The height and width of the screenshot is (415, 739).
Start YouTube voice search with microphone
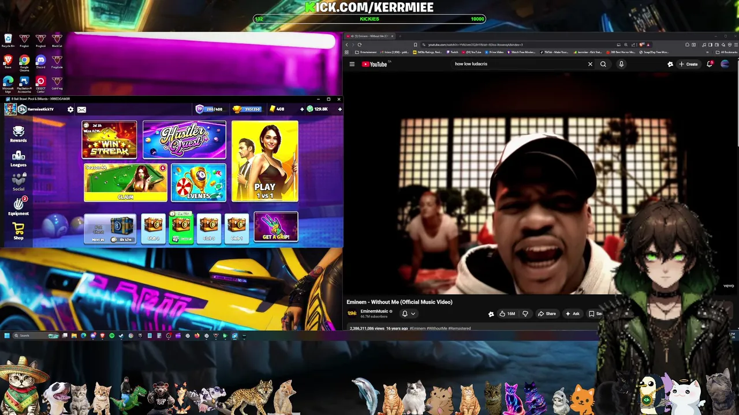621,64
